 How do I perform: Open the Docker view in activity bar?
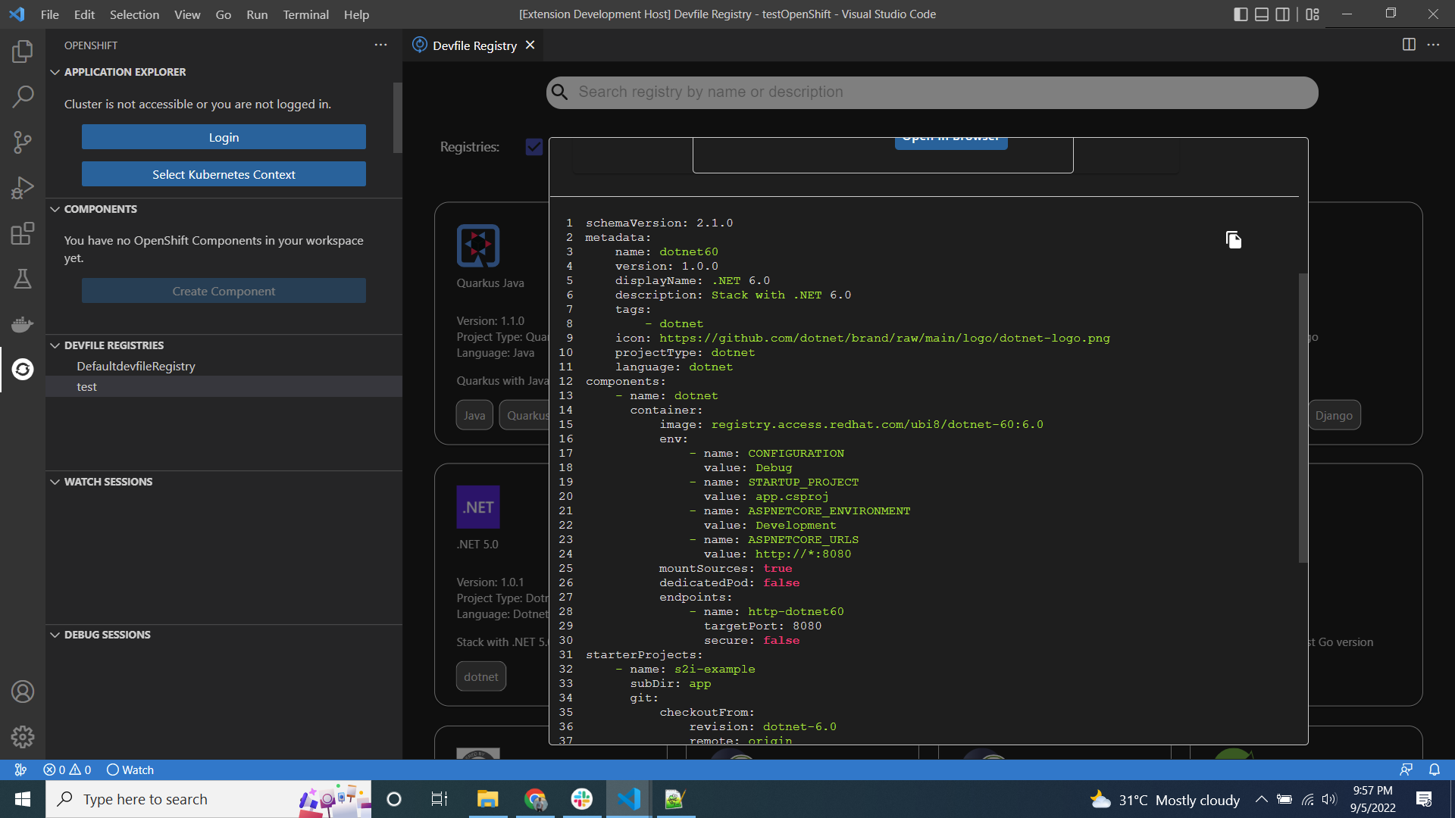(x=23, y=324)
